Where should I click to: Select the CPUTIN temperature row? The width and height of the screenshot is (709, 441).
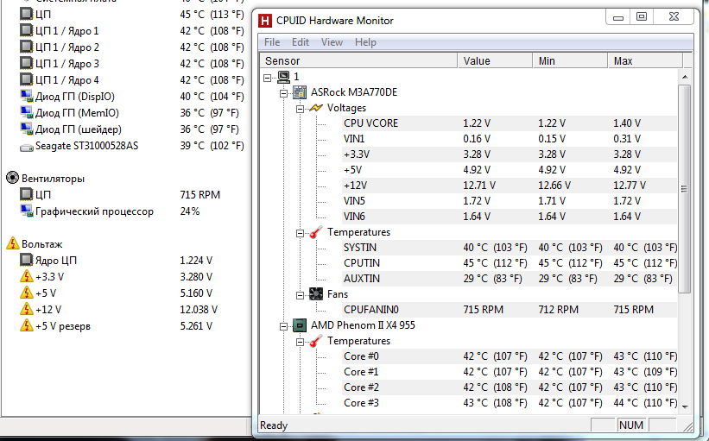point(510,263)
